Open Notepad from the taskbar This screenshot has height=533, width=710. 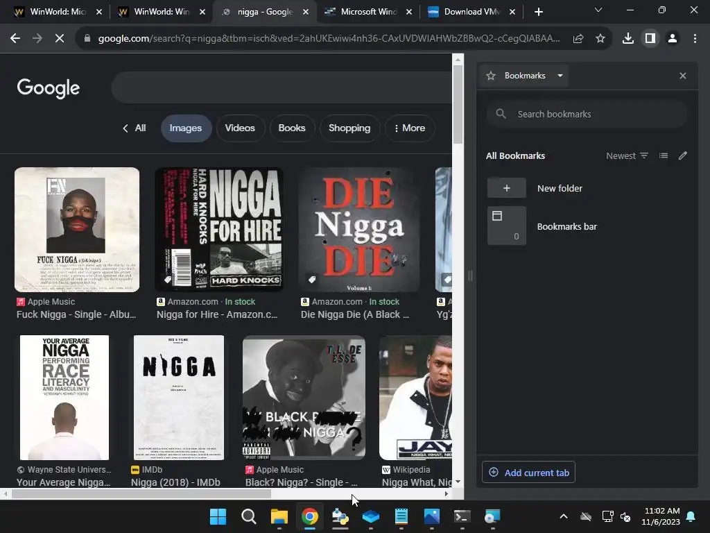(x=401, y=516)
